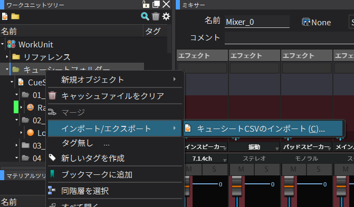The width and height of the screenshot is (354, 207).
Task: Adjust the パッドスピーカー channel fader
Action: coord(289,186)
